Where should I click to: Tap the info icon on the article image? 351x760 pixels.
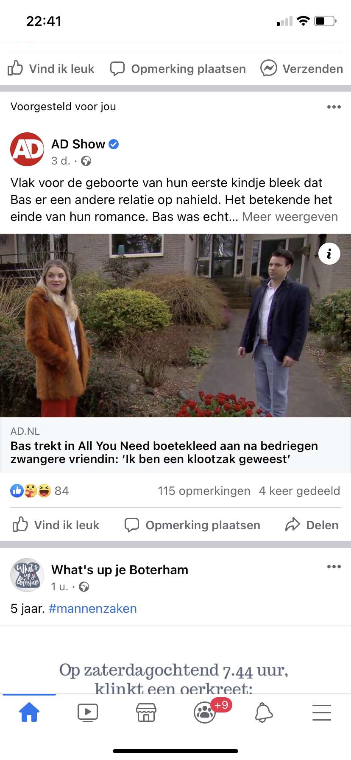[x=329, y=254]
